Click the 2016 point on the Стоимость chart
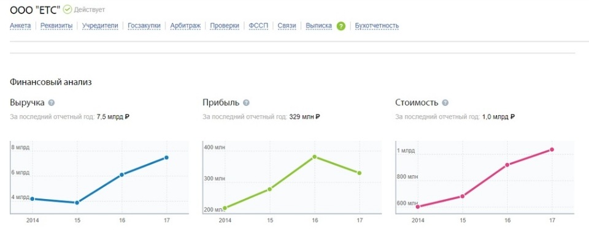This screenshot has width=589, height=245. pyautogui.click(x=507, y=165)
